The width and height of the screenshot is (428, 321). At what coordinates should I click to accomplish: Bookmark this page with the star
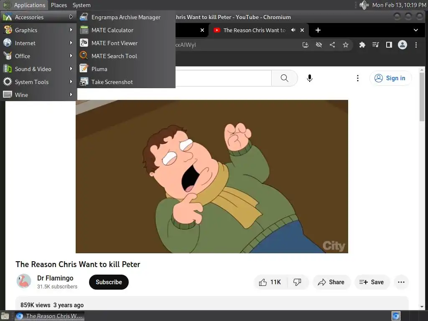pyautogui.click(x=346, y=45)
